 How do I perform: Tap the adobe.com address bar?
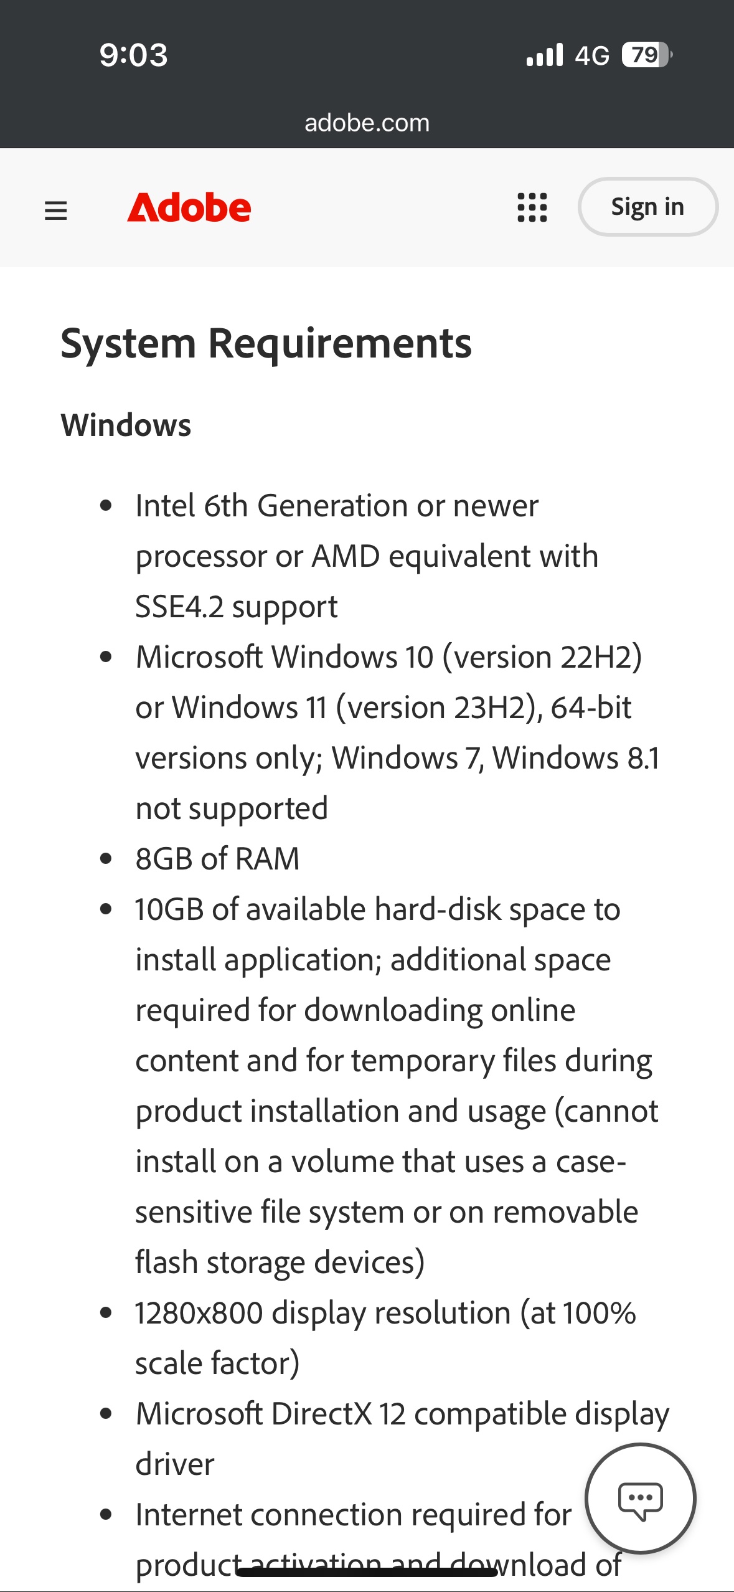click(x=367, y=123)
